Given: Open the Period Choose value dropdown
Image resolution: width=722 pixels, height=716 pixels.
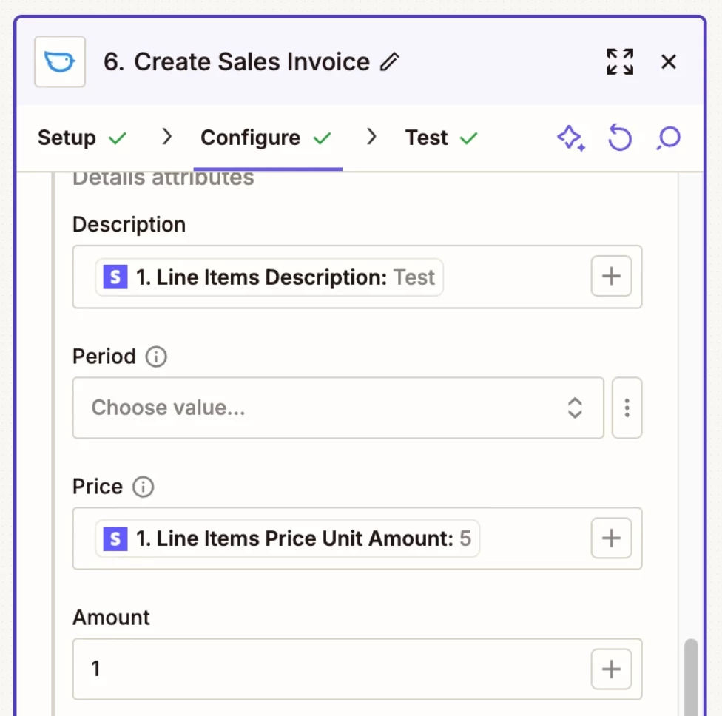Looking at the screenshot, I should click(338, 408).
